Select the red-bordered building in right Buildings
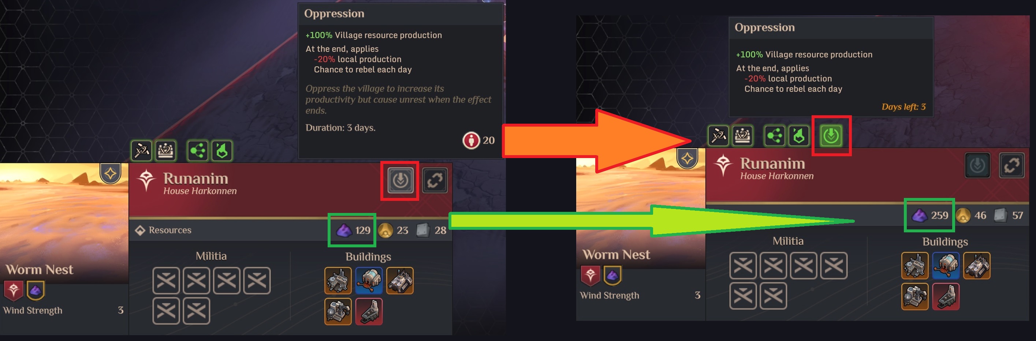Screen dimensions: 1036x341 946,296
